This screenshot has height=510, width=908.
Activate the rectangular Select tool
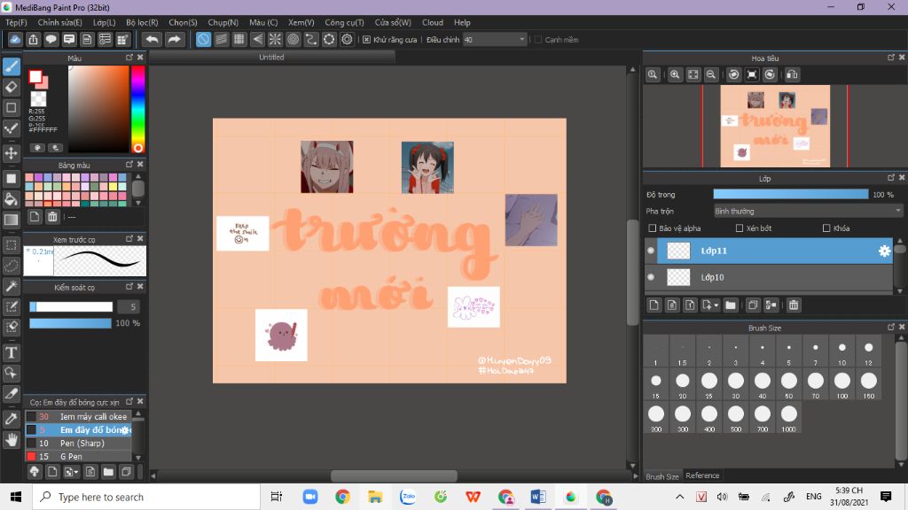pyautogui.click(x=11, y=244)
